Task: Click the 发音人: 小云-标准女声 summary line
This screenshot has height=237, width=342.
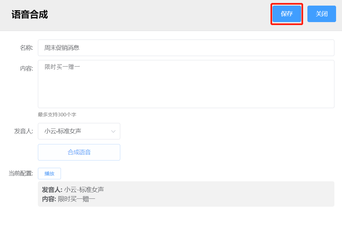Action: click(73, 190)
